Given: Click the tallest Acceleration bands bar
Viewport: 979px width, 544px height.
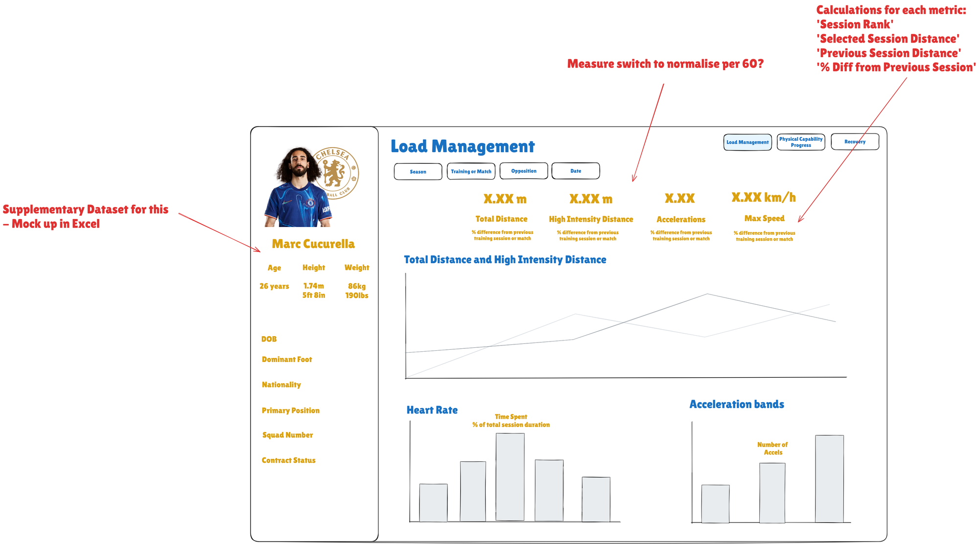Looking at the screenshot, I should [829, 478].
